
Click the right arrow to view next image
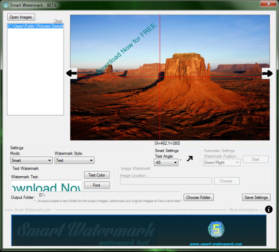coord(267,73)
